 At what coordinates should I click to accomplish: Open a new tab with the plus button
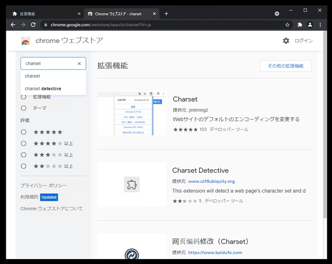click(166, 14)
